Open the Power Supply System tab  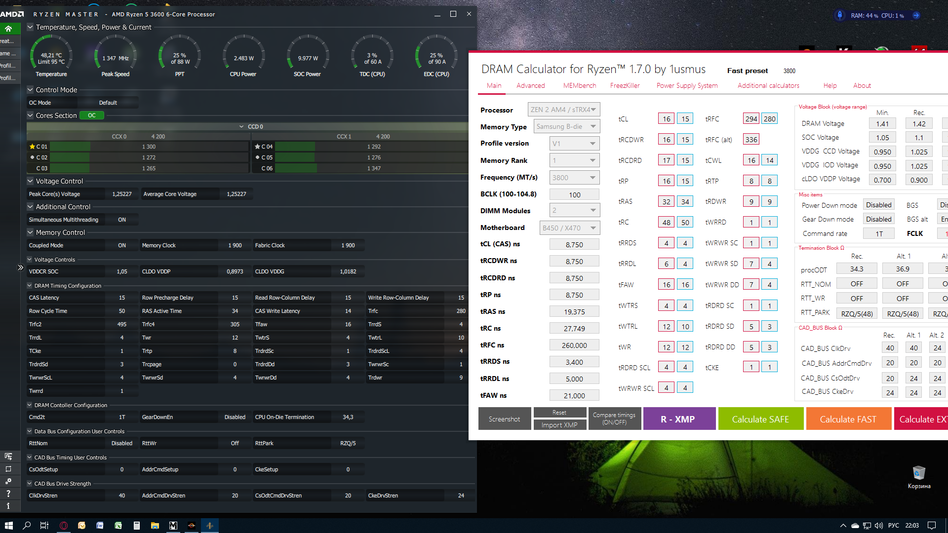(x=687, y=85)
